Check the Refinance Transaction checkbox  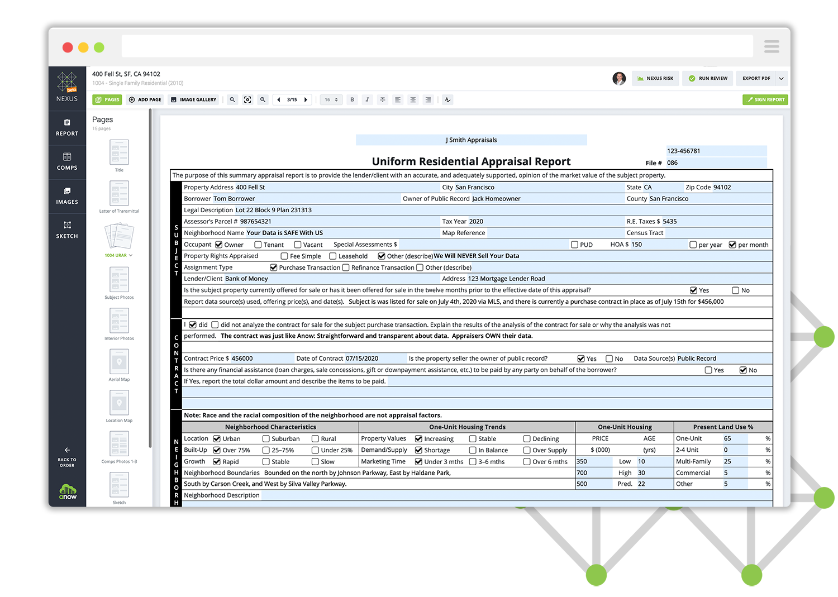point(346,268)
